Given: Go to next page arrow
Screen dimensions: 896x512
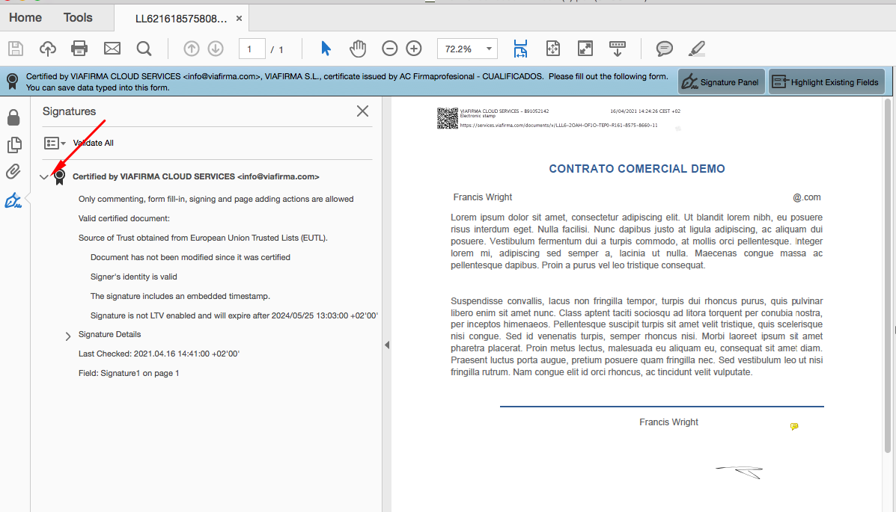Looking at the screenshot, I should [x=216, y=49].
